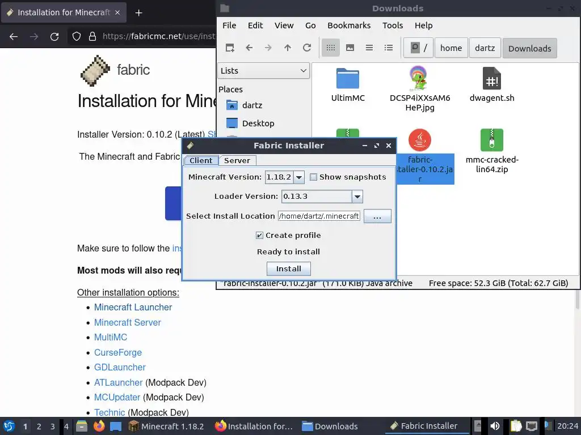Open file manager from taskbar quicklaunch
The width and height of the screenshot is (581, 435).
[x=82, y=426]
